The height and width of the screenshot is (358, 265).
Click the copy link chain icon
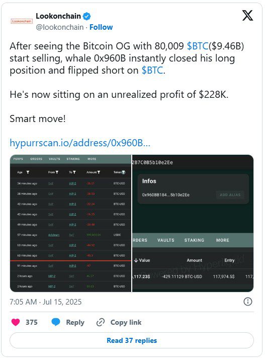pos(101,322)
